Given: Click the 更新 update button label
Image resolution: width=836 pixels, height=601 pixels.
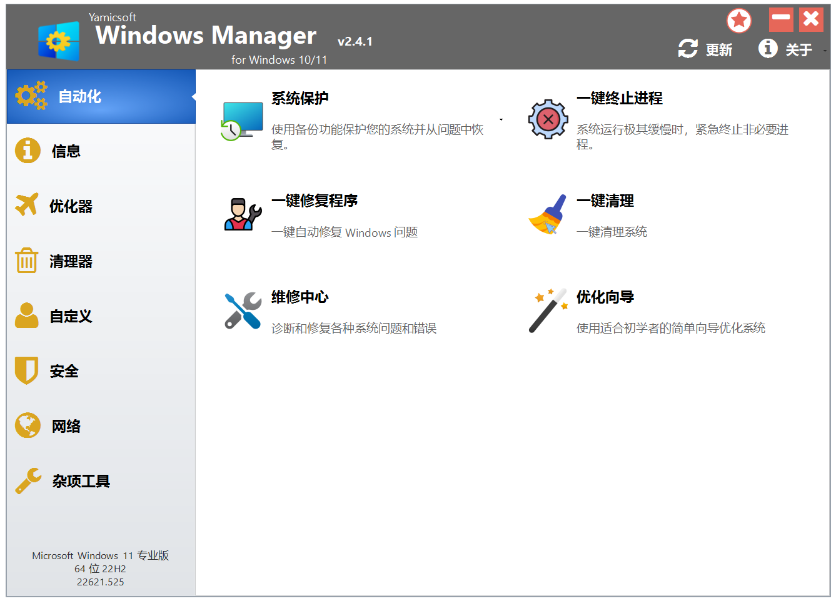Looking at the screenshot, I should pos(719,50).
